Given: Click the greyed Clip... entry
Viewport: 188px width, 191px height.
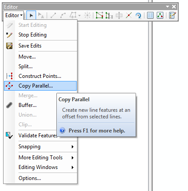Looking at the screenshot, I should coord(30,125).
